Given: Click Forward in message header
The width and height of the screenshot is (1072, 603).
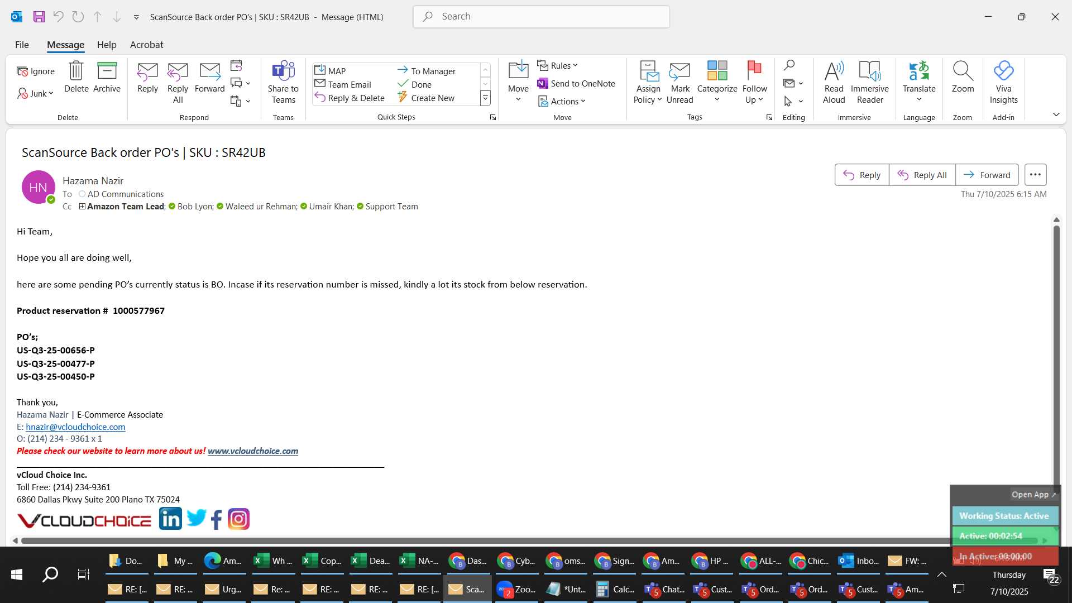Looking at the screenshot, I should tap(987, 175).
